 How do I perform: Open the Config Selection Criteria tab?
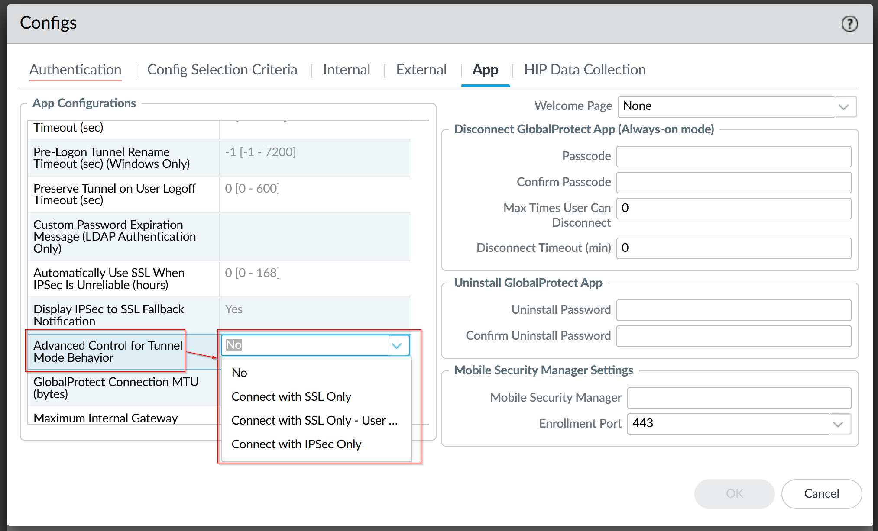click(222, 70)
